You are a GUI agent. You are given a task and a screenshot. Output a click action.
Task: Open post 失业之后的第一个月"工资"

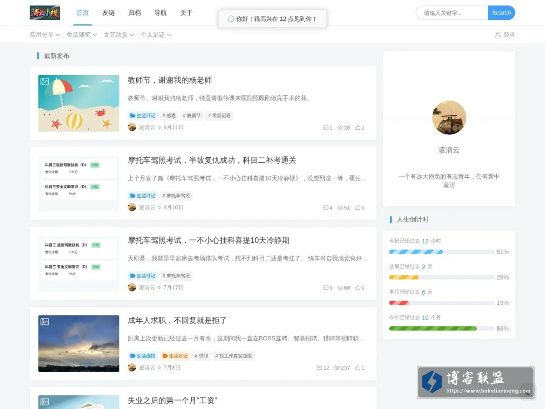tap(173, 400)
